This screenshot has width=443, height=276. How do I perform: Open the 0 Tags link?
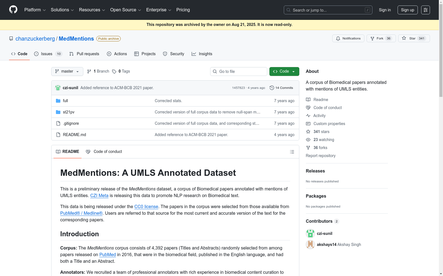(x=121, y=71)
